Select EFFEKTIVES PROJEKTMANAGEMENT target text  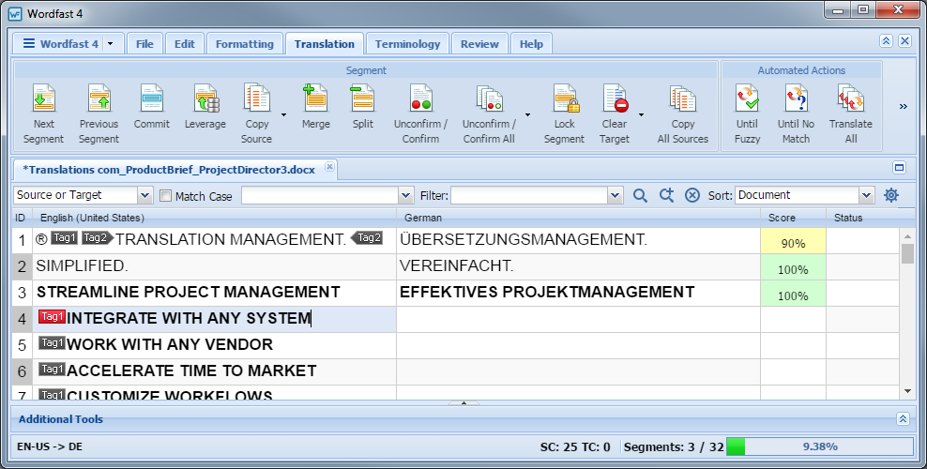547,292
